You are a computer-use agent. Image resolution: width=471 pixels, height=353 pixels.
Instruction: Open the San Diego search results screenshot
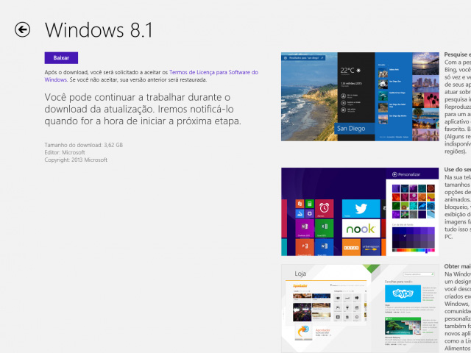tap(360, 96)
